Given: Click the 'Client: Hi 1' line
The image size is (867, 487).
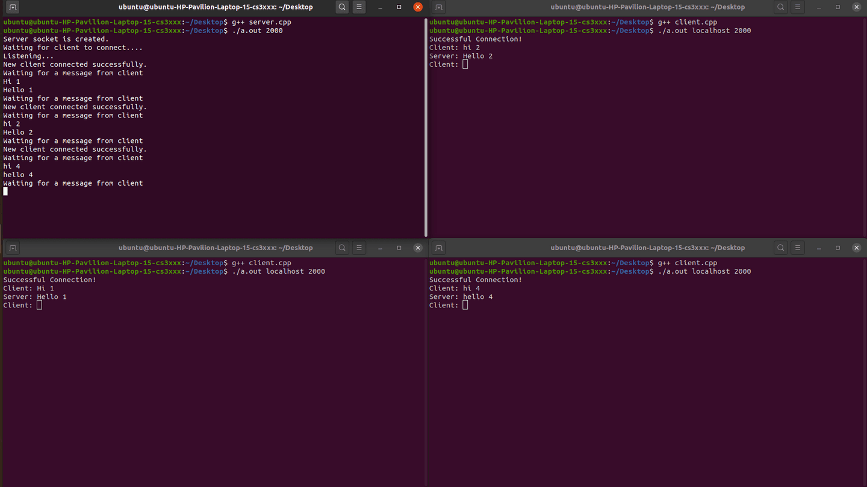Looking at the screenshot, I should point(28,288).
